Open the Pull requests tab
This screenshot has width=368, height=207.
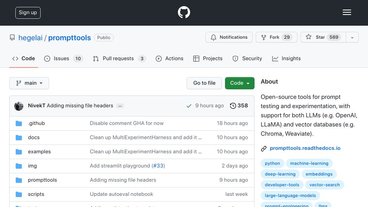[x=119, y=58]
